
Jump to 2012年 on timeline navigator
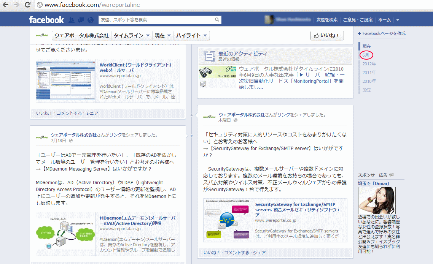[369, 64]
